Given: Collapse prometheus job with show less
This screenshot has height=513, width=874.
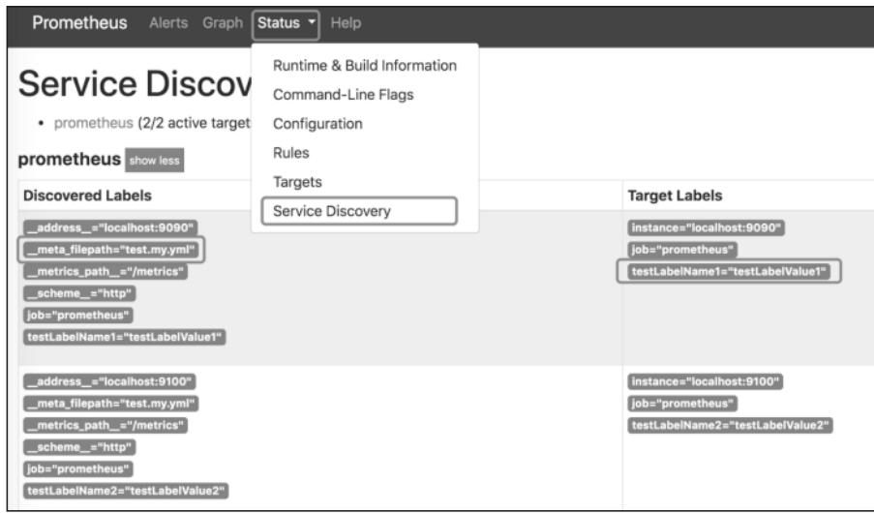Looking at the screenshot, I should coord(154,160).
